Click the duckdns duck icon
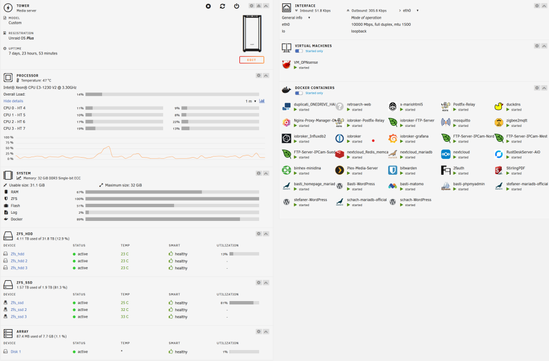 pyautogui.click(x=499, y=107)
